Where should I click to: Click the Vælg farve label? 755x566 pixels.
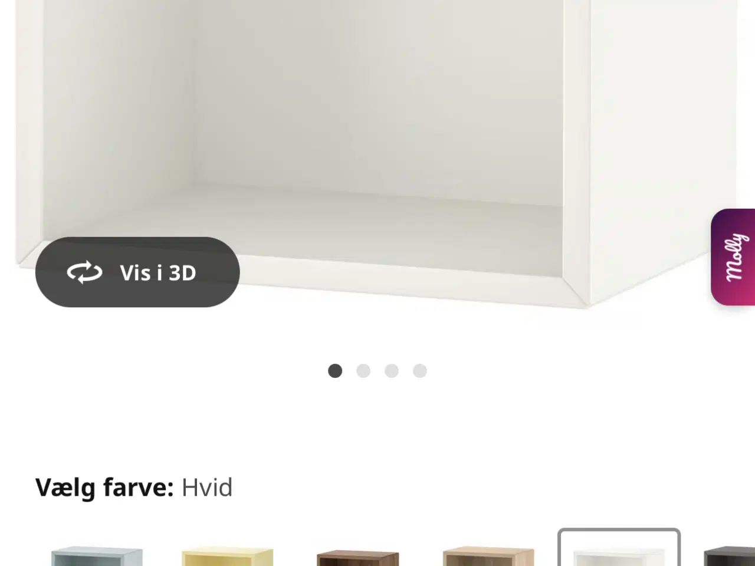coord(104,488)
